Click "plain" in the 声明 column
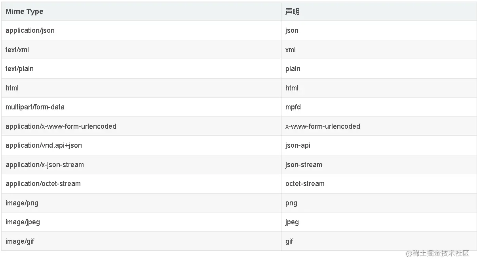477x265 pixels. 293,69
